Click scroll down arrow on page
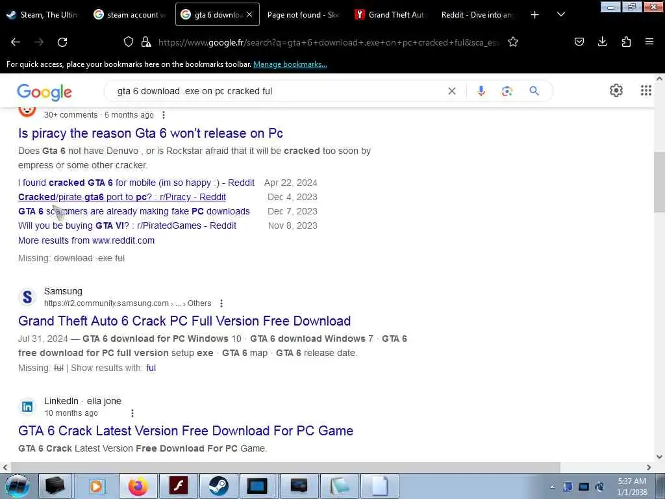Screen dimensions: 665x499 point(659,457)
